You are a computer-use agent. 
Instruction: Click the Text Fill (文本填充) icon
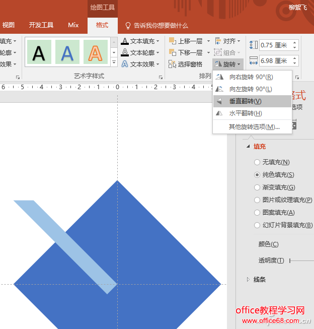coord(125,41)
